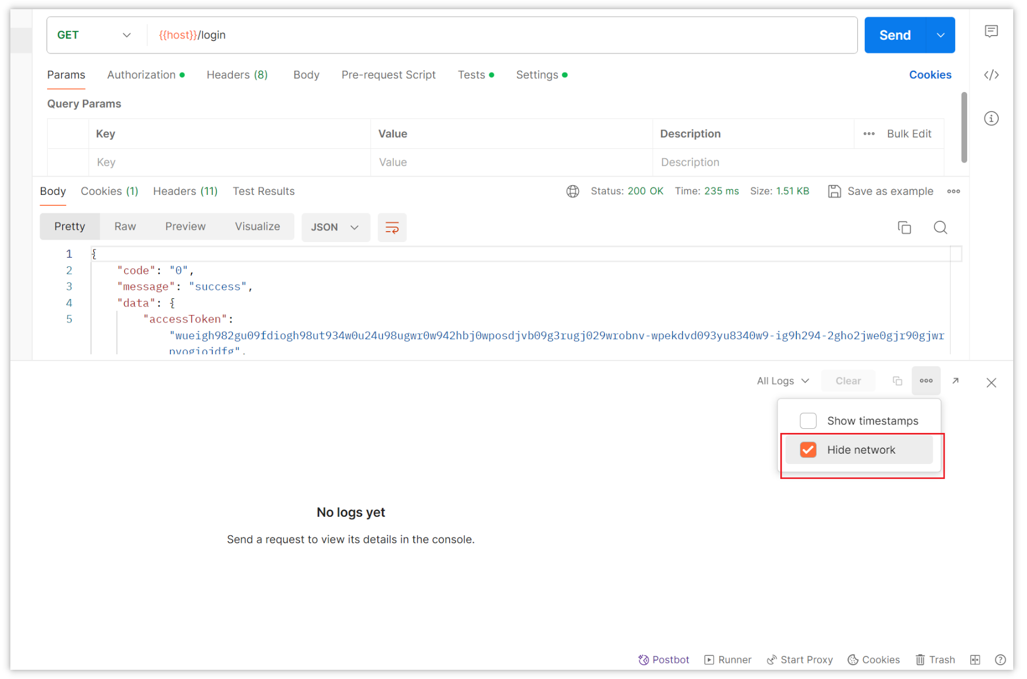Open query params column options dots
Viewport: 1027px width, 679px height.
pyautogui.click(x=869, y=134)
